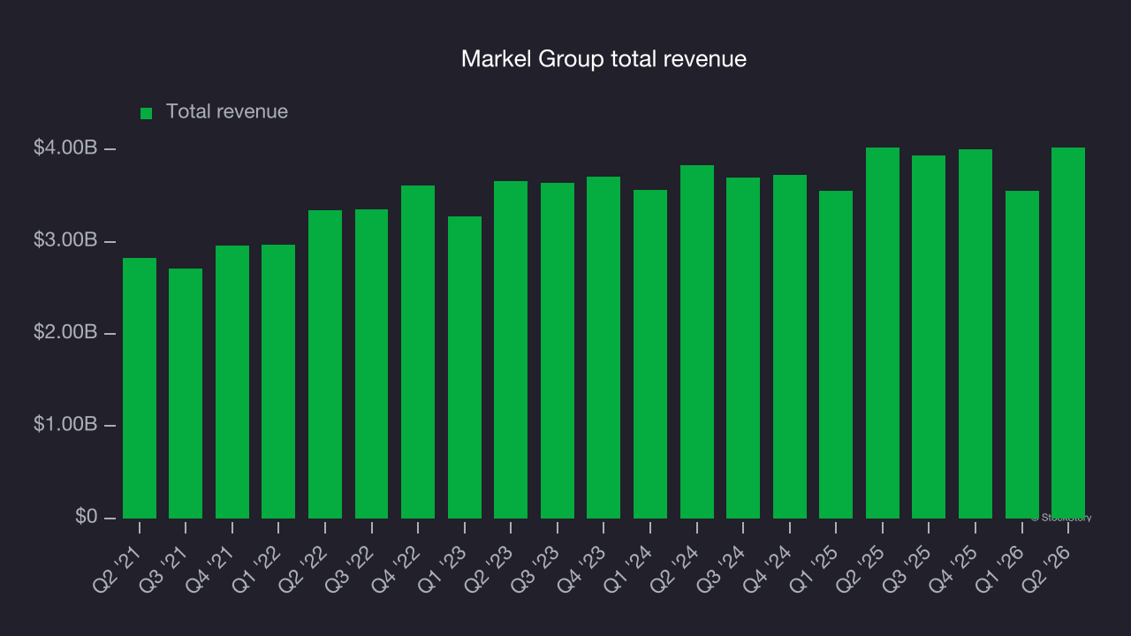Click the "$1.00B" y-axis label
This screenshot has width=1131, height=636.
point(65,425)
